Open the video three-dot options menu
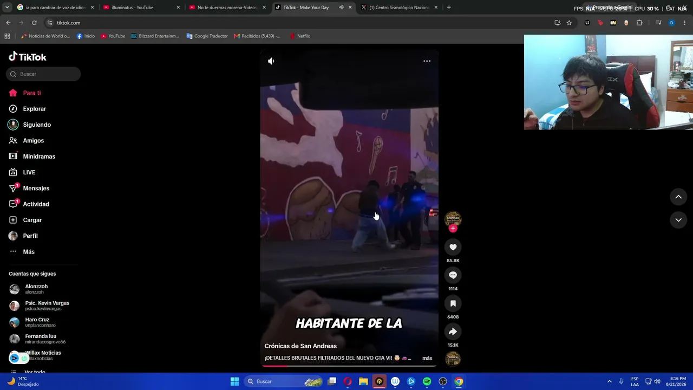The height and width of the screenshot is (390, 693). pos(427,61)
